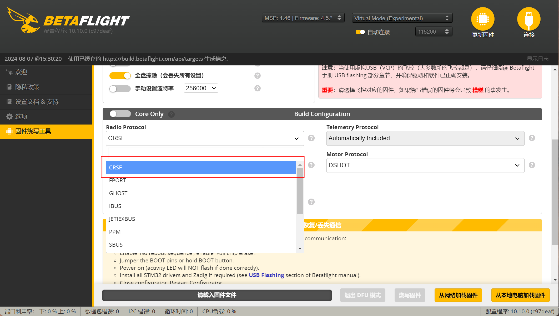Click the Welcome tab bee icon
Screen dimensions: 559x316
click(x=9, y=72)
